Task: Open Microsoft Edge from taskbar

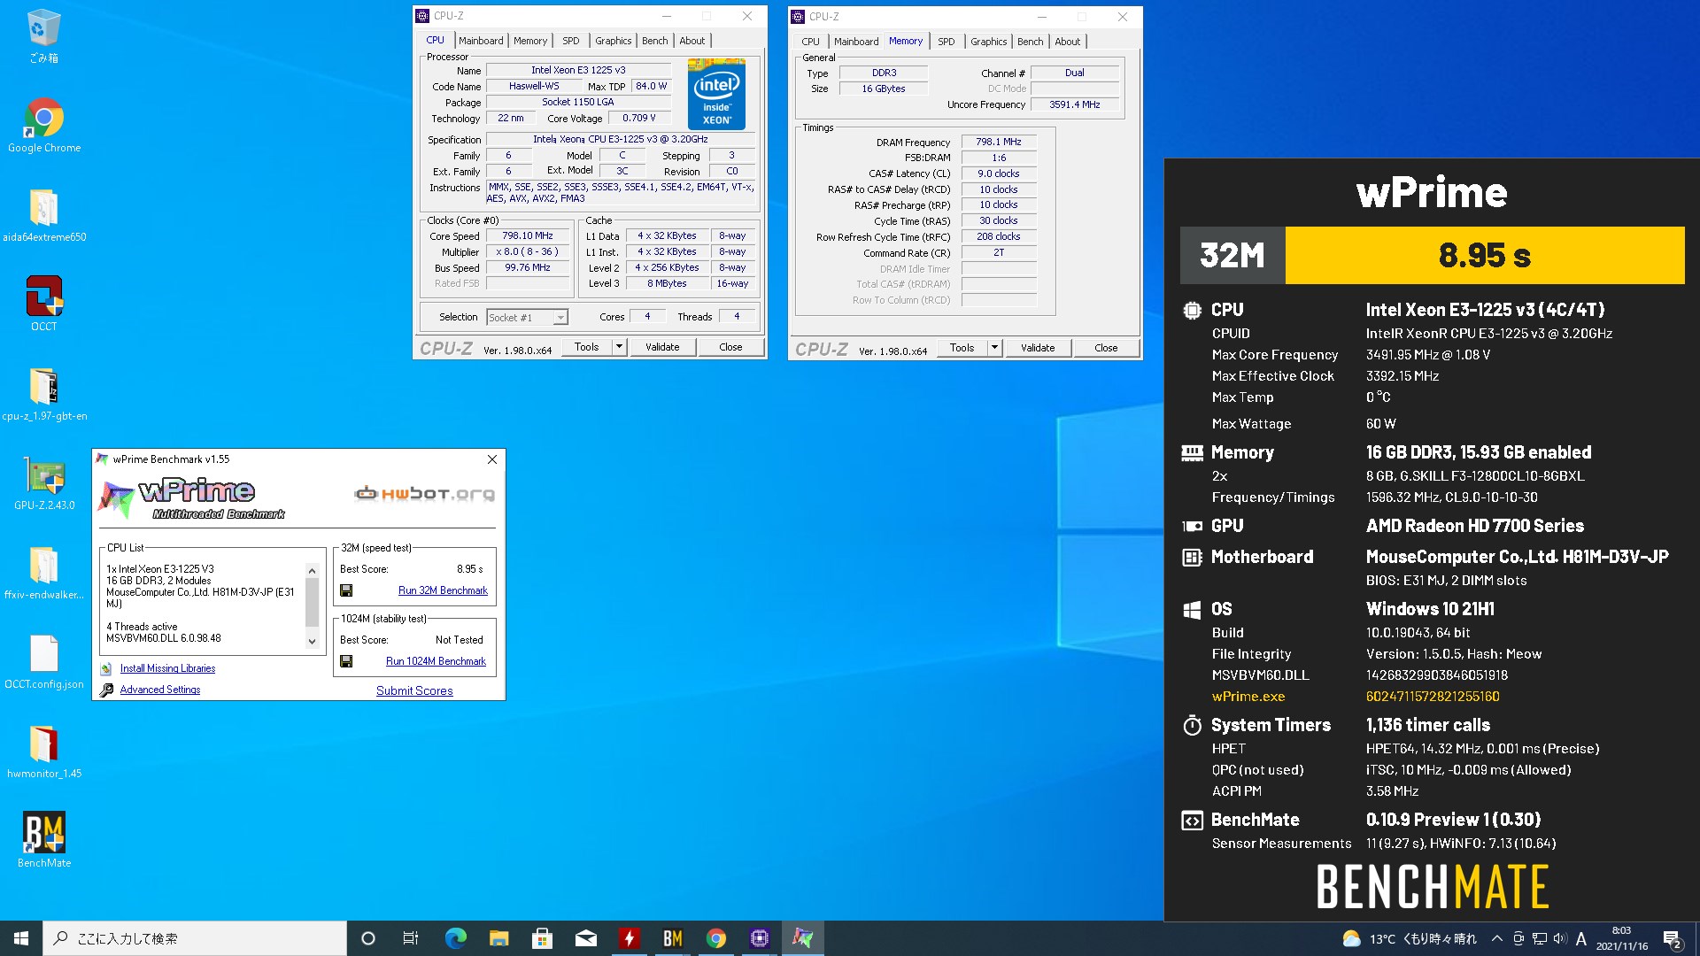Action: [455, 938]
